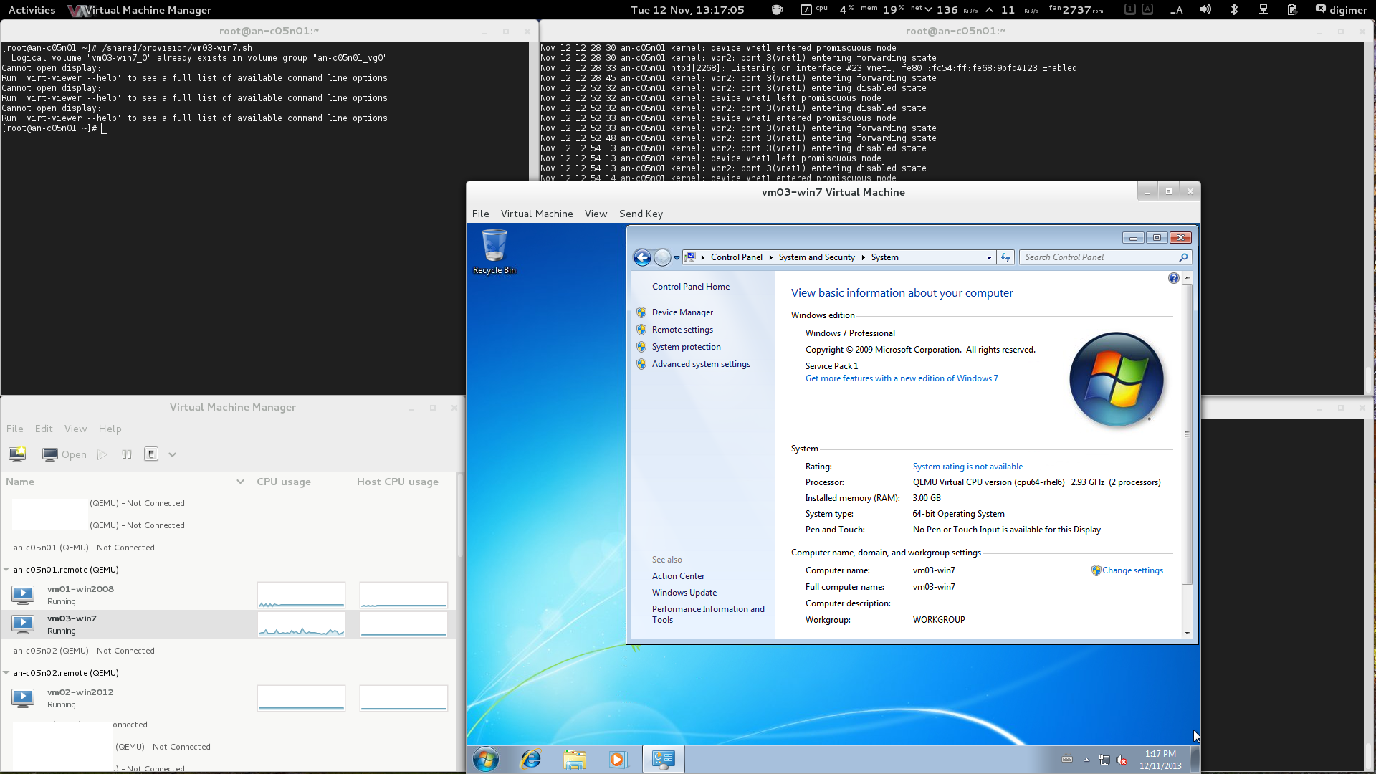Pause the selected virtual machine
The image size is (1376, 774).
point(127,454)
